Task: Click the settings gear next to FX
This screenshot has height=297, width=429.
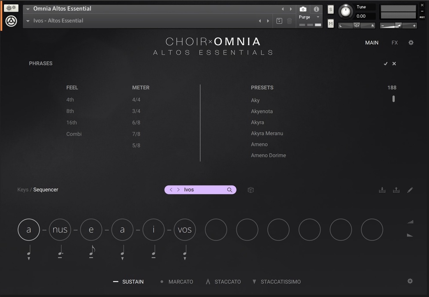Action: click(411, 42)
